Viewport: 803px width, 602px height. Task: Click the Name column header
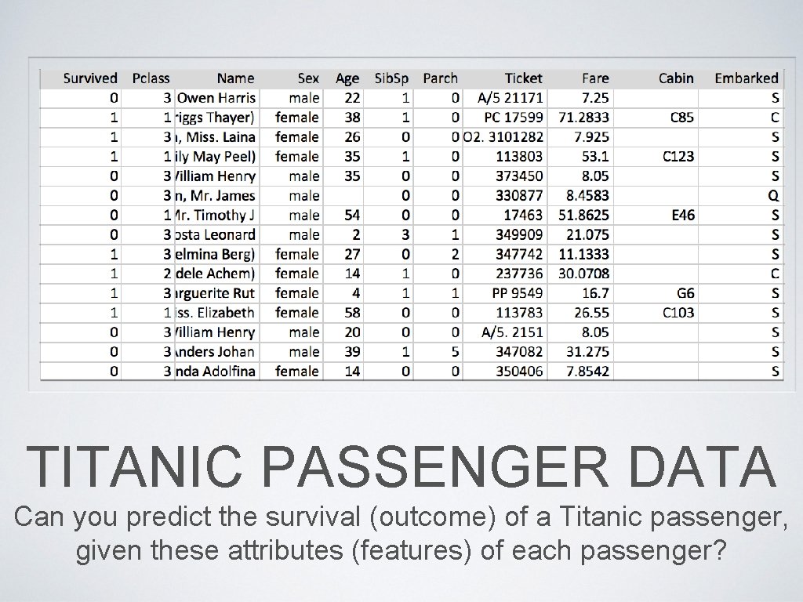pos(235,78)
